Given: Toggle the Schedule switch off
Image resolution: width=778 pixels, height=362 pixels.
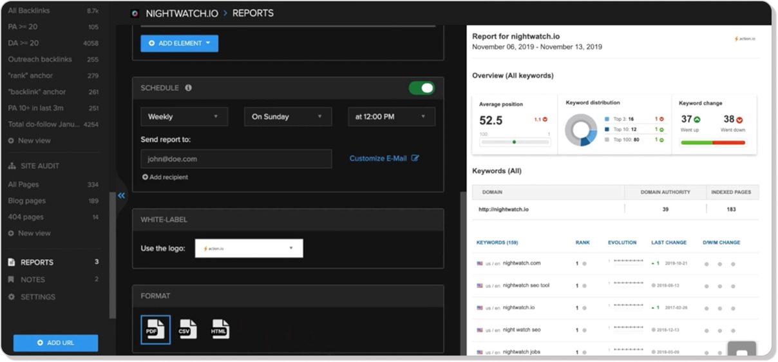Looking at the screenshot, I should (422, 88).
